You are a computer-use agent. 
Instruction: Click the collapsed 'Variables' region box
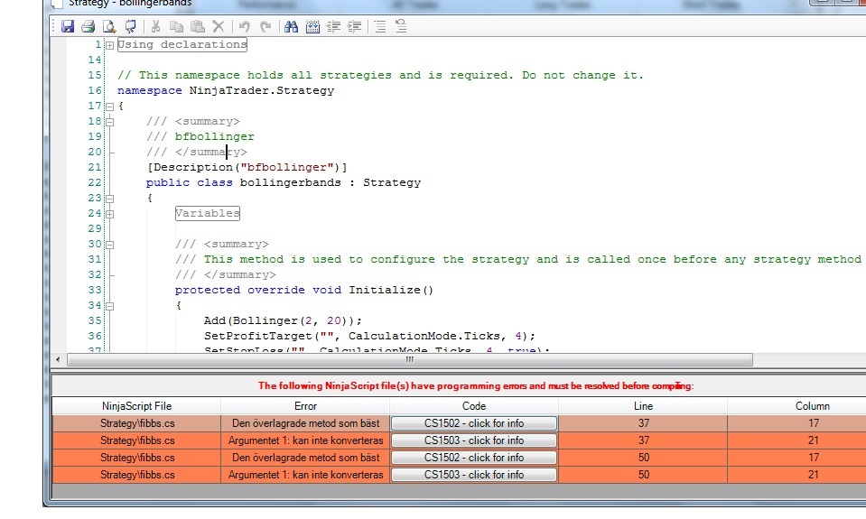[207, 213]
